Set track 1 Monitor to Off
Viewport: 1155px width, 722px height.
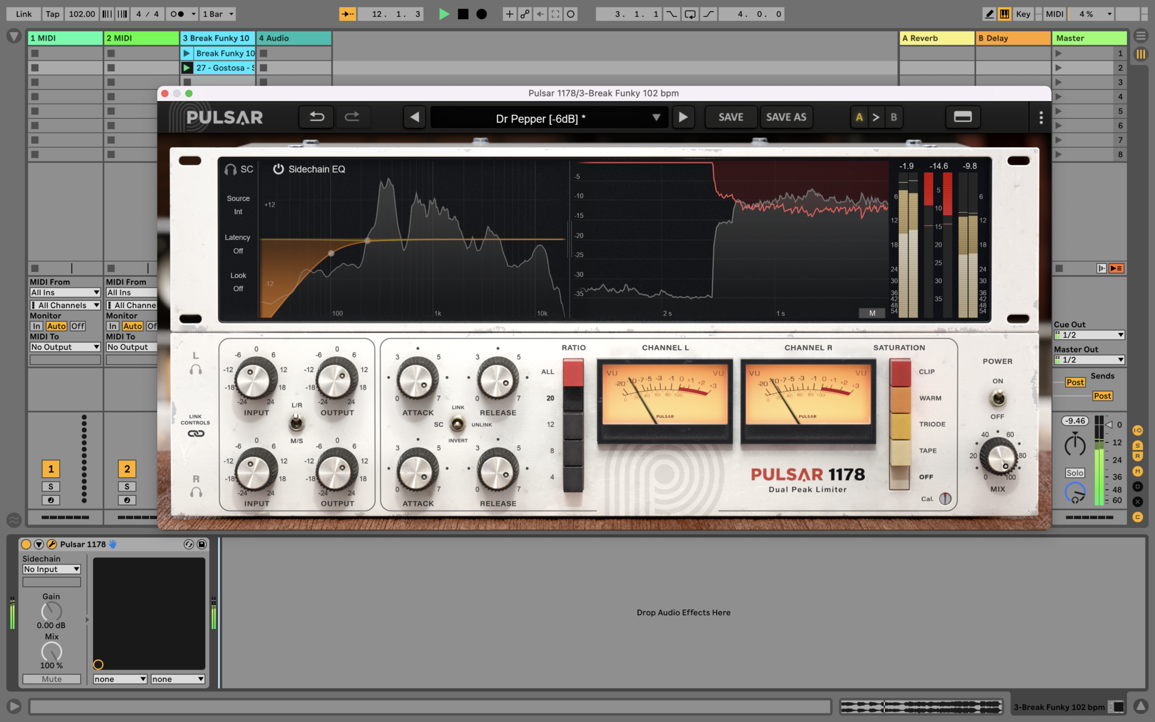click(78, 326)
